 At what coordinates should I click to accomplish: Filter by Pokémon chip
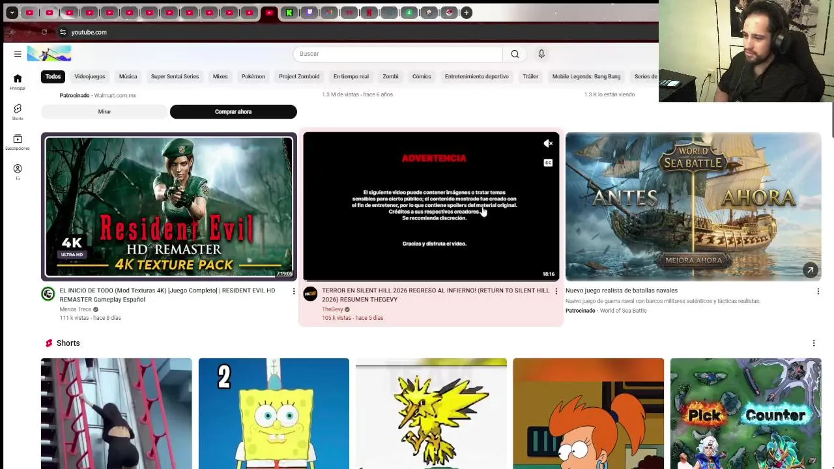pos(253,77)
